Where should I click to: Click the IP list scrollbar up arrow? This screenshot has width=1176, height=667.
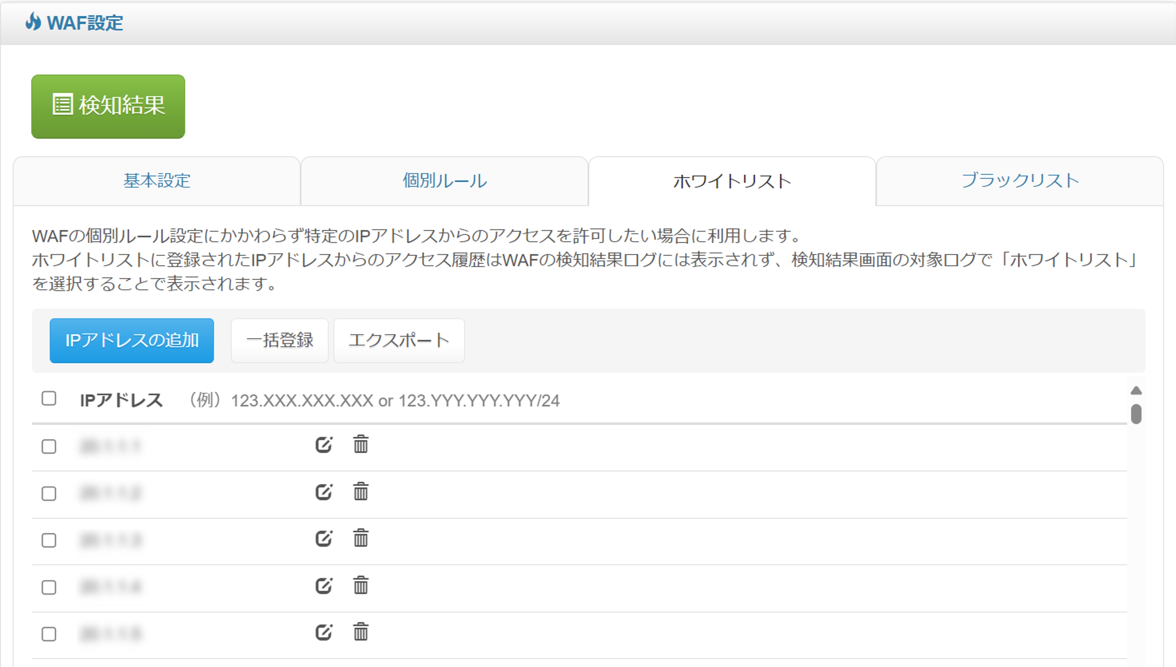[1136, 390]
